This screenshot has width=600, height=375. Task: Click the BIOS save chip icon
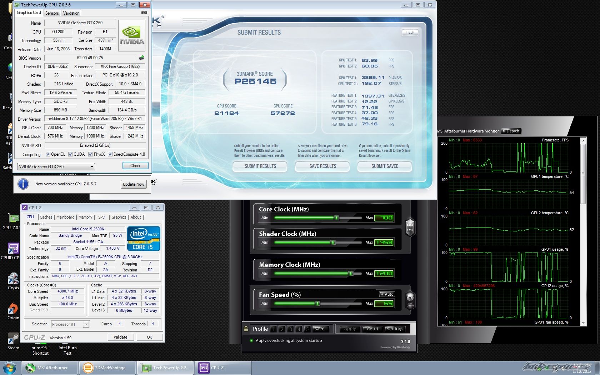tap(141, 58)
